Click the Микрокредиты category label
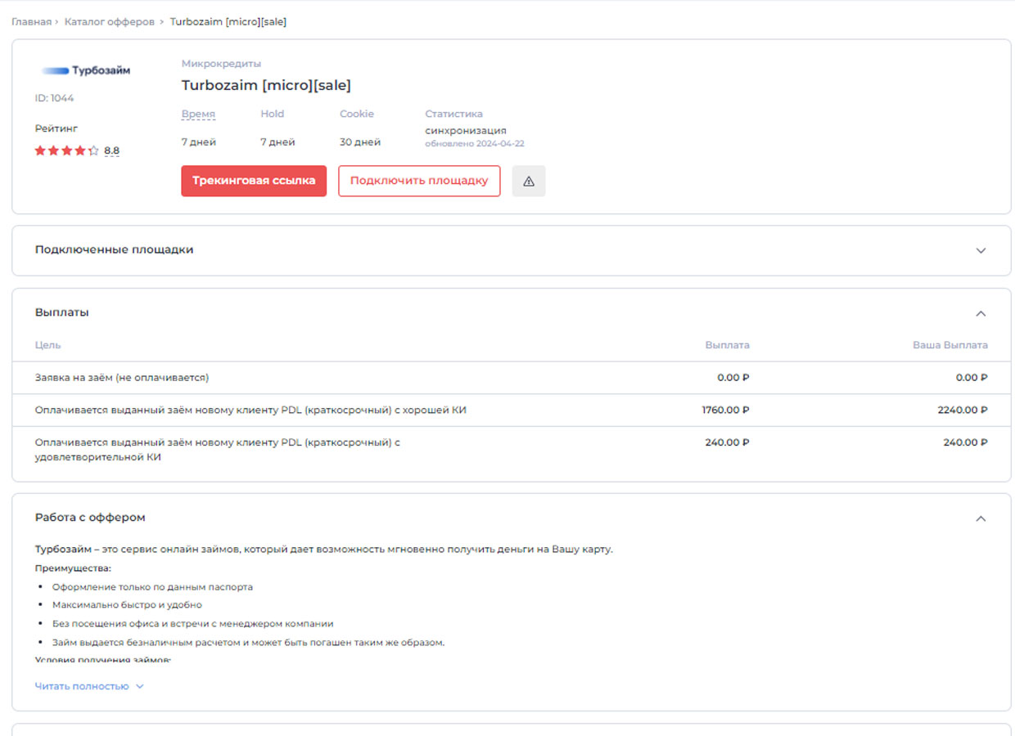 tap(221, 64)
